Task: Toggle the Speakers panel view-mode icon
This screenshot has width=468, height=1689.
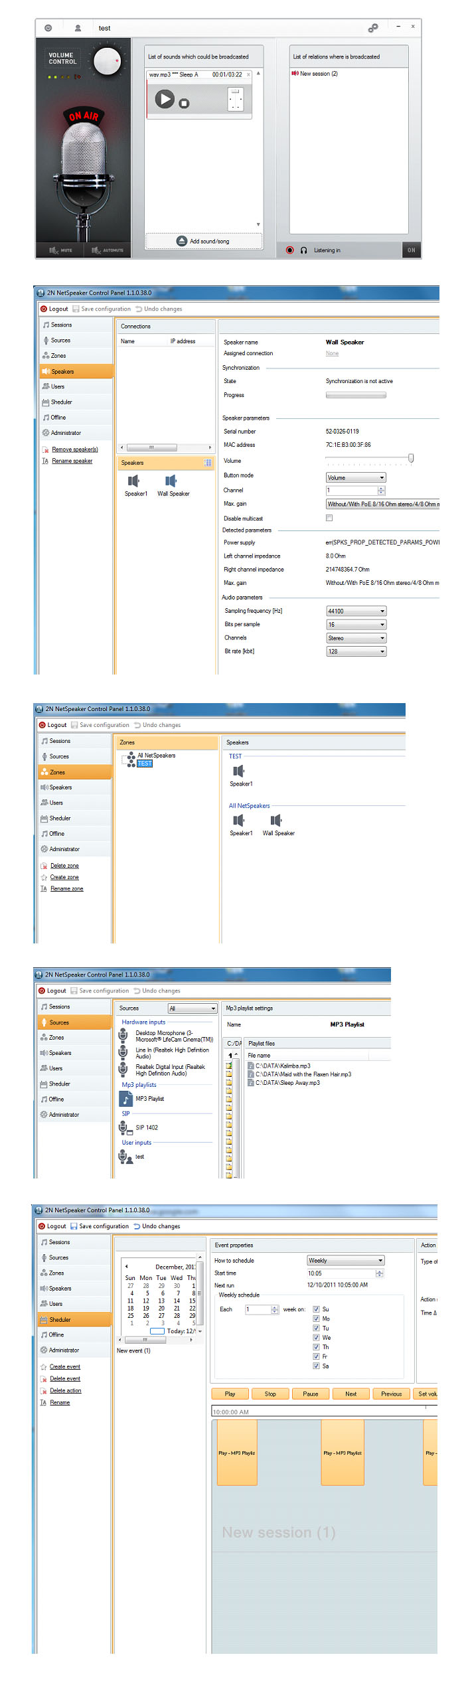Action: [208, 463]
